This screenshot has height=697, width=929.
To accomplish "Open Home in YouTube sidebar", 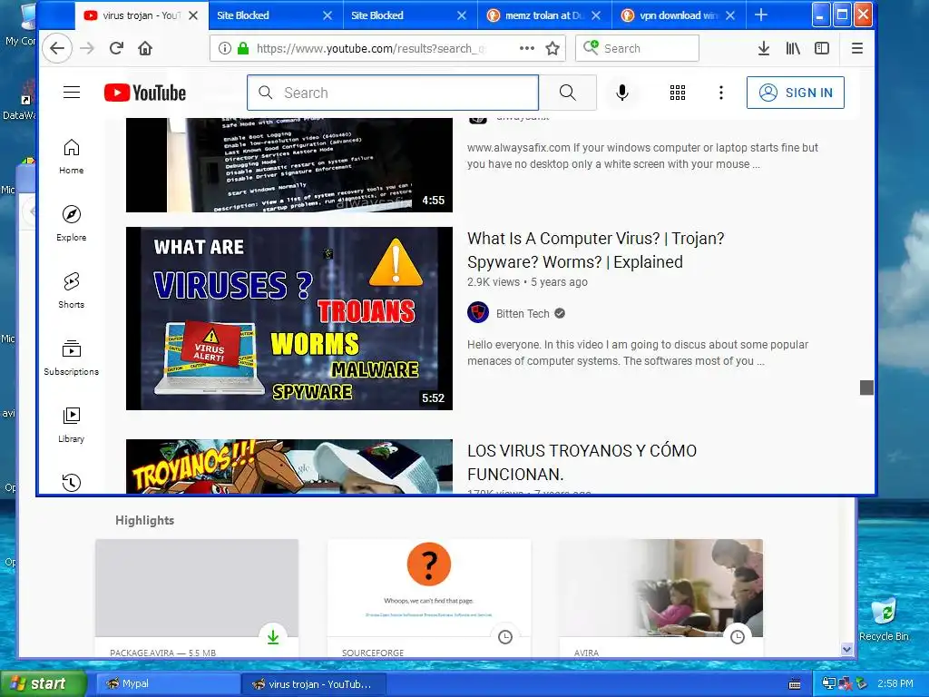I will [71, 156].
